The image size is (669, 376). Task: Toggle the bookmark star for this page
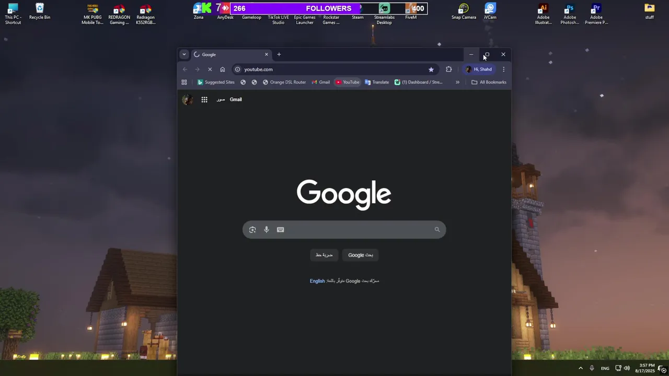coord(431,69)
